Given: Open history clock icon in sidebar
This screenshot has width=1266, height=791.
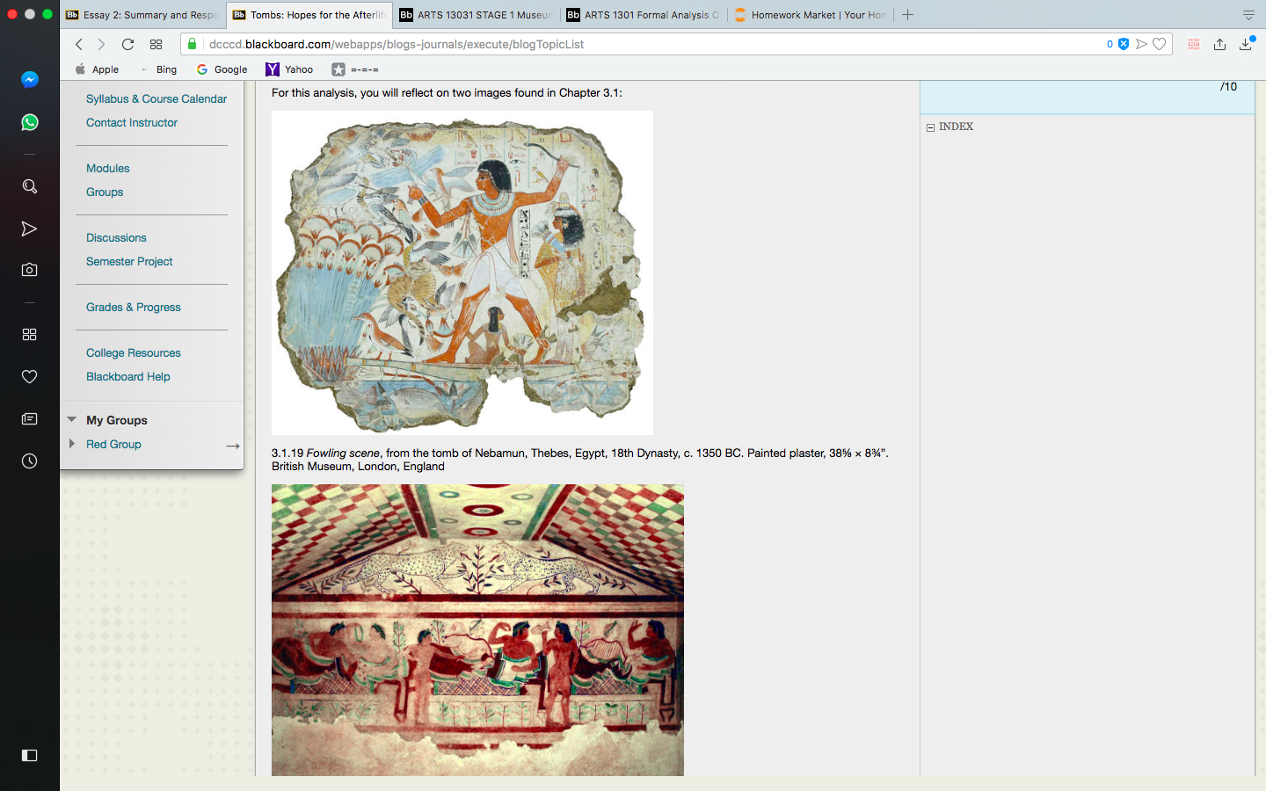Looking at the screenshot, I should 29,461.
